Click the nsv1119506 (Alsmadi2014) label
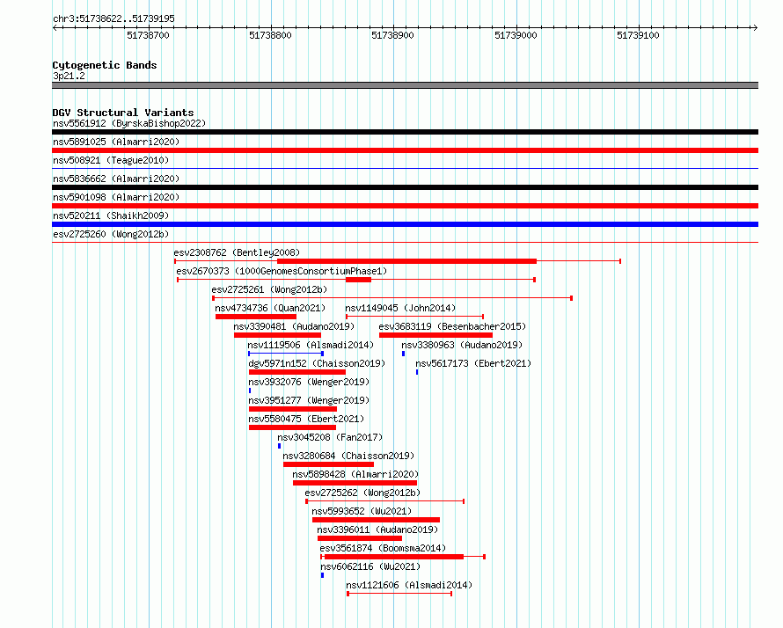Image resolution: width=783 pixels, height=628 pixels. (x=311, y=345)
